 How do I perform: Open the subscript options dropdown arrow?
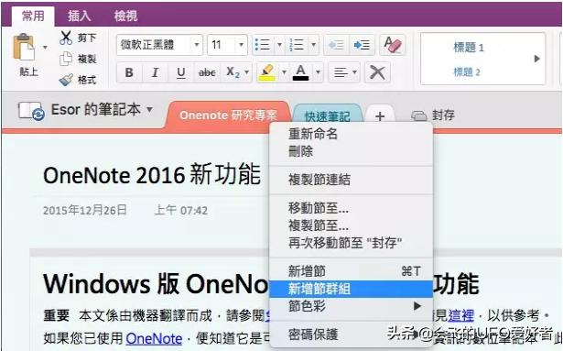click(246, 72)
